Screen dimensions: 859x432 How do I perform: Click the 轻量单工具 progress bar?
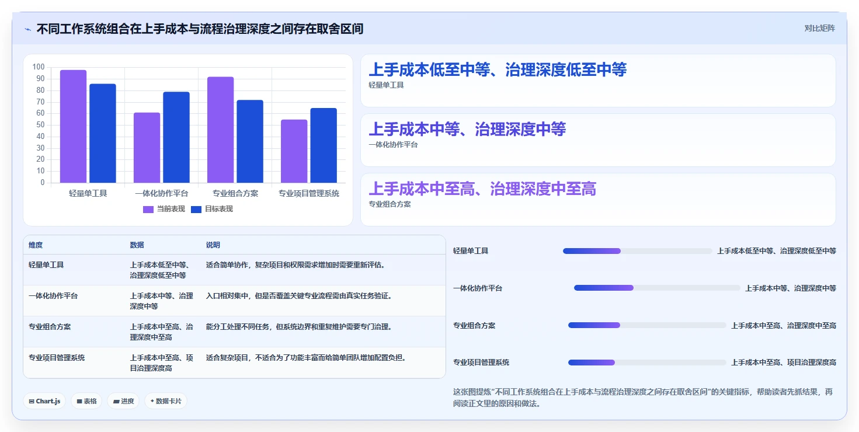pyautogui.click(x=638, y=251)
